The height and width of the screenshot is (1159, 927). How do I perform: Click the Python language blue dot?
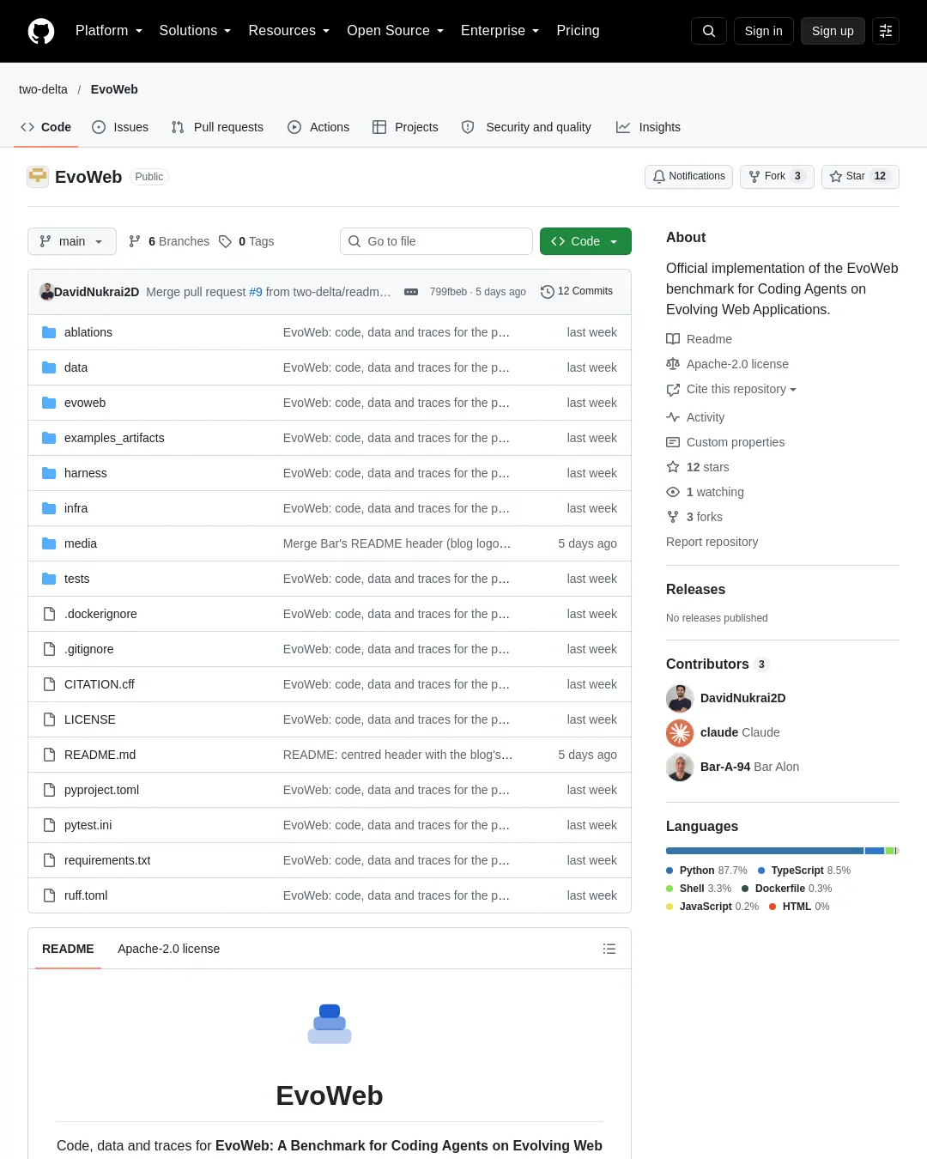669,871
